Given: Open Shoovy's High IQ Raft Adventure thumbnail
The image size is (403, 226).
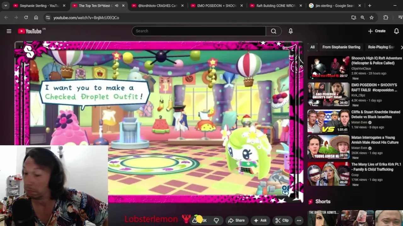Looking at the screenshot, I should point(328,68).
